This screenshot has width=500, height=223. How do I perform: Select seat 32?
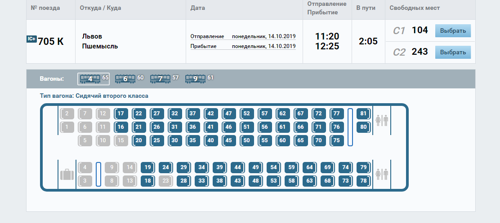175,114
